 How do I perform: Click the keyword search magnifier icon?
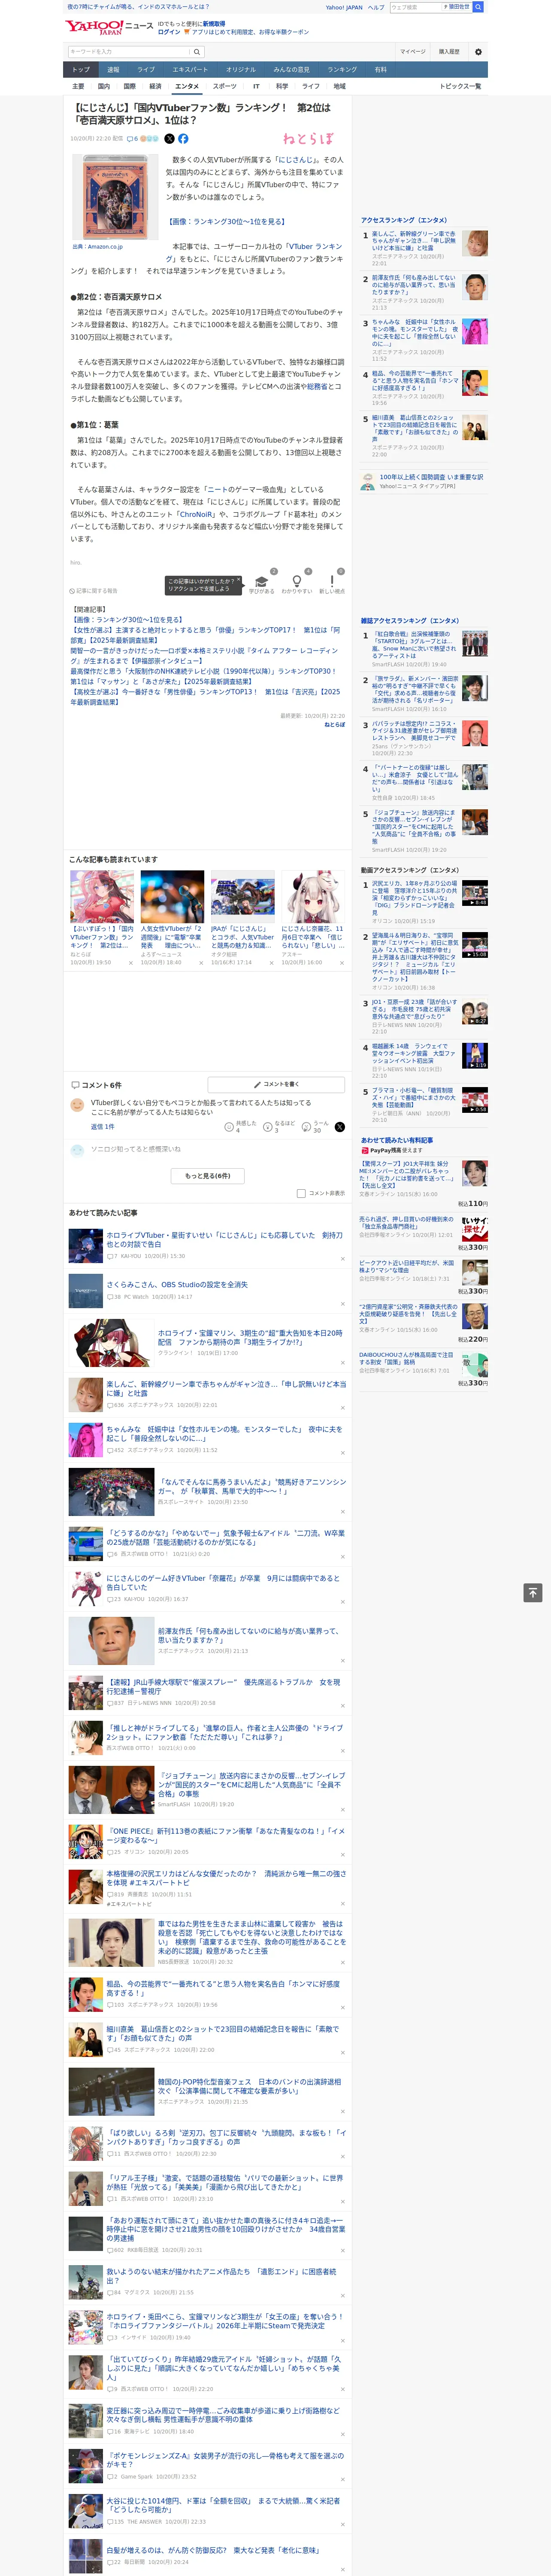pyautogui.click(x=197, y=52)
